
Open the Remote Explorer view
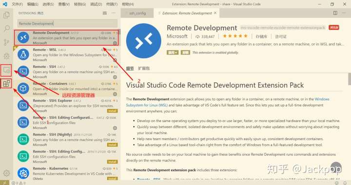[x=6, y=70]
